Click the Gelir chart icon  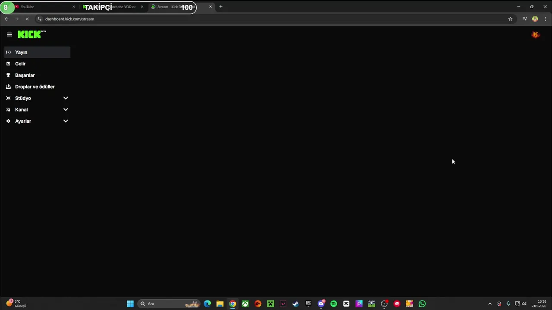[x=8, y=64]
